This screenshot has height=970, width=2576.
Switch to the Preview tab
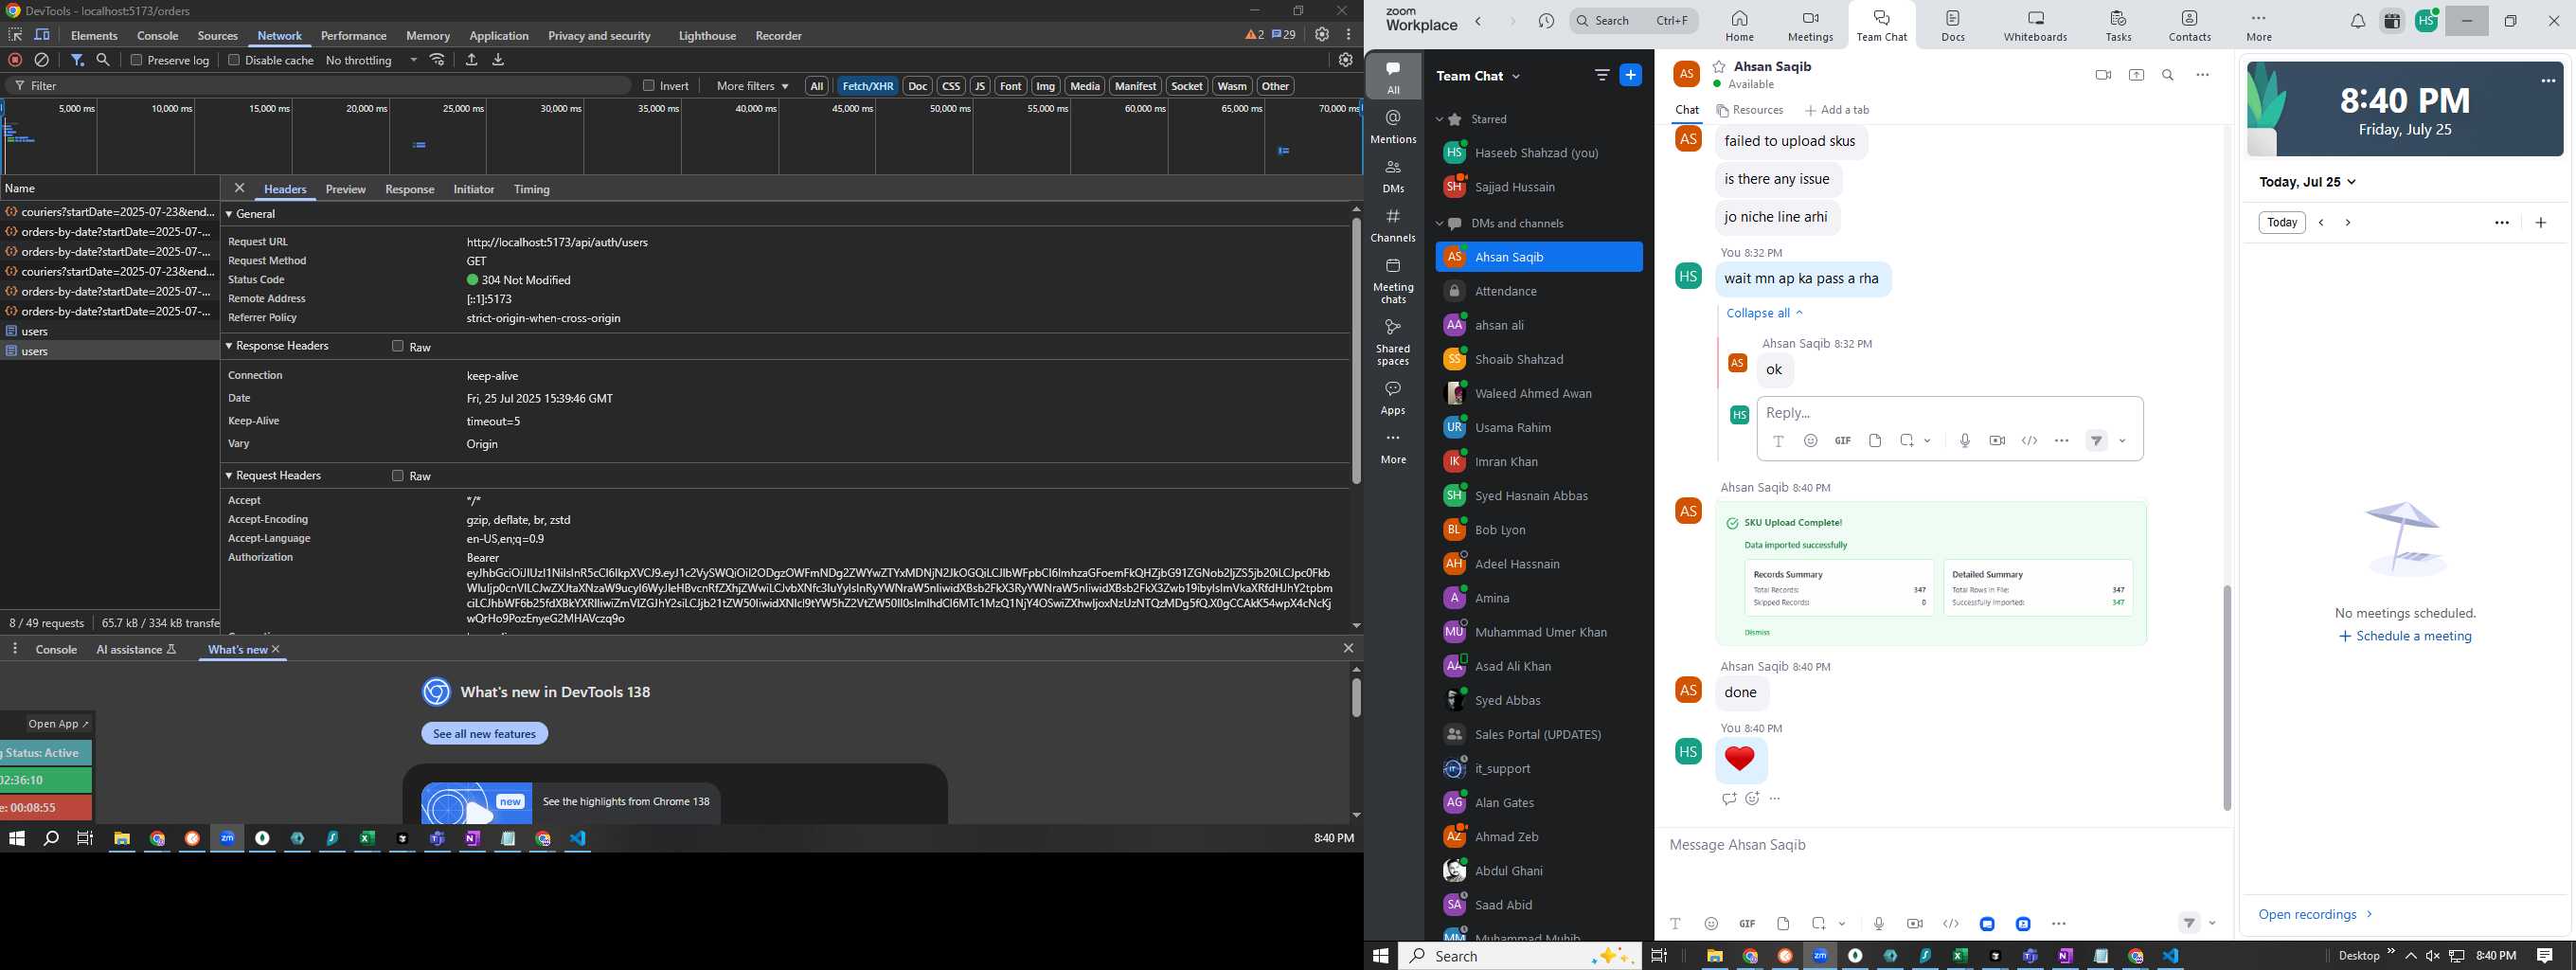pyautogui.click(x=346, y=189)
